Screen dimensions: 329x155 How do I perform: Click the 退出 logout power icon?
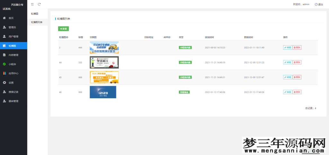click(x=316, y=4)
